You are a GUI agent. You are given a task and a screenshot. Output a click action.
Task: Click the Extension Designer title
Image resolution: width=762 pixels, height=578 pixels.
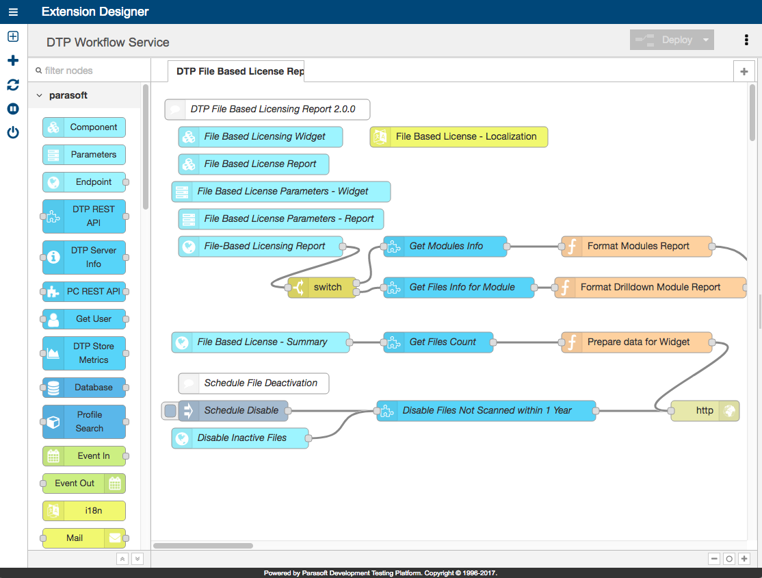(x=95, y=12)
